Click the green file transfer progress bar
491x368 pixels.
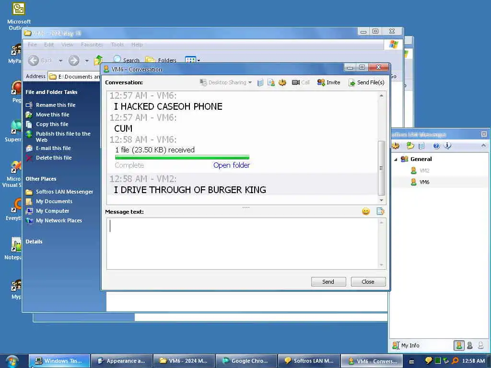pyautogui.click(x=182, y=157)
